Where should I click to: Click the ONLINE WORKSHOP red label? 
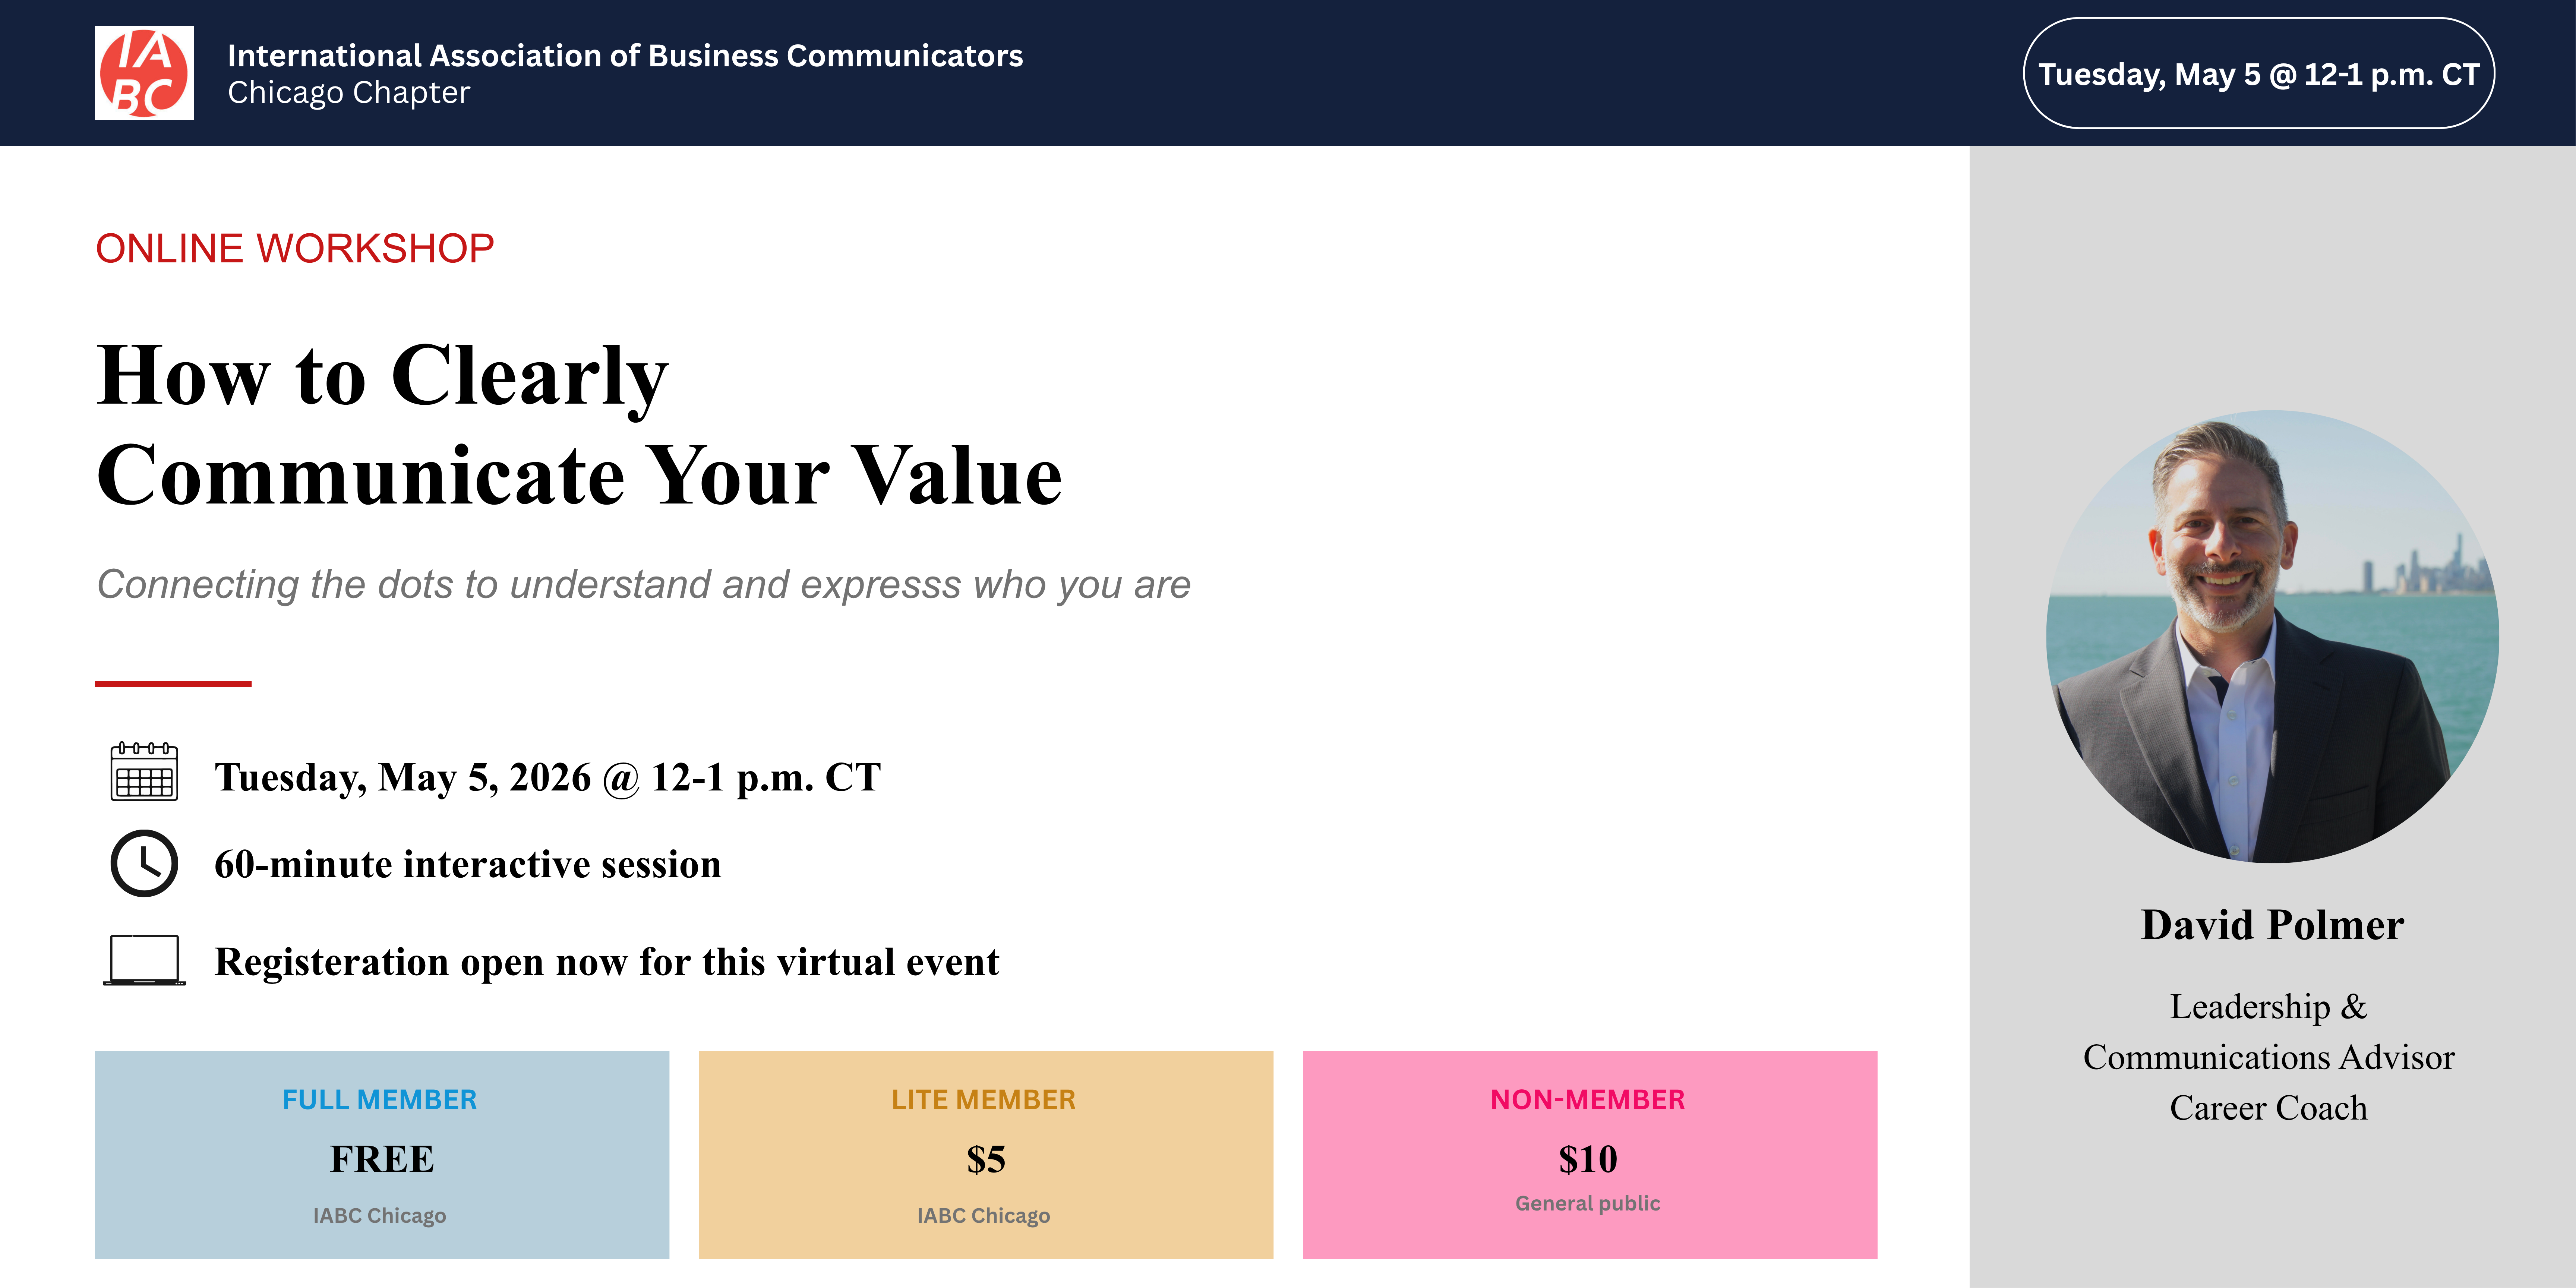(294, 248)
